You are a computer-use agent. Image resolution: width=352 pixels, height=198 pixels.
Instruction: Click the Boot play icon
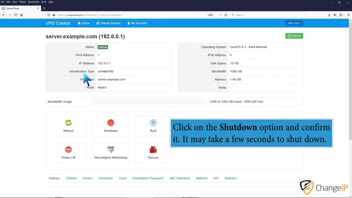(x=153, y=123)
